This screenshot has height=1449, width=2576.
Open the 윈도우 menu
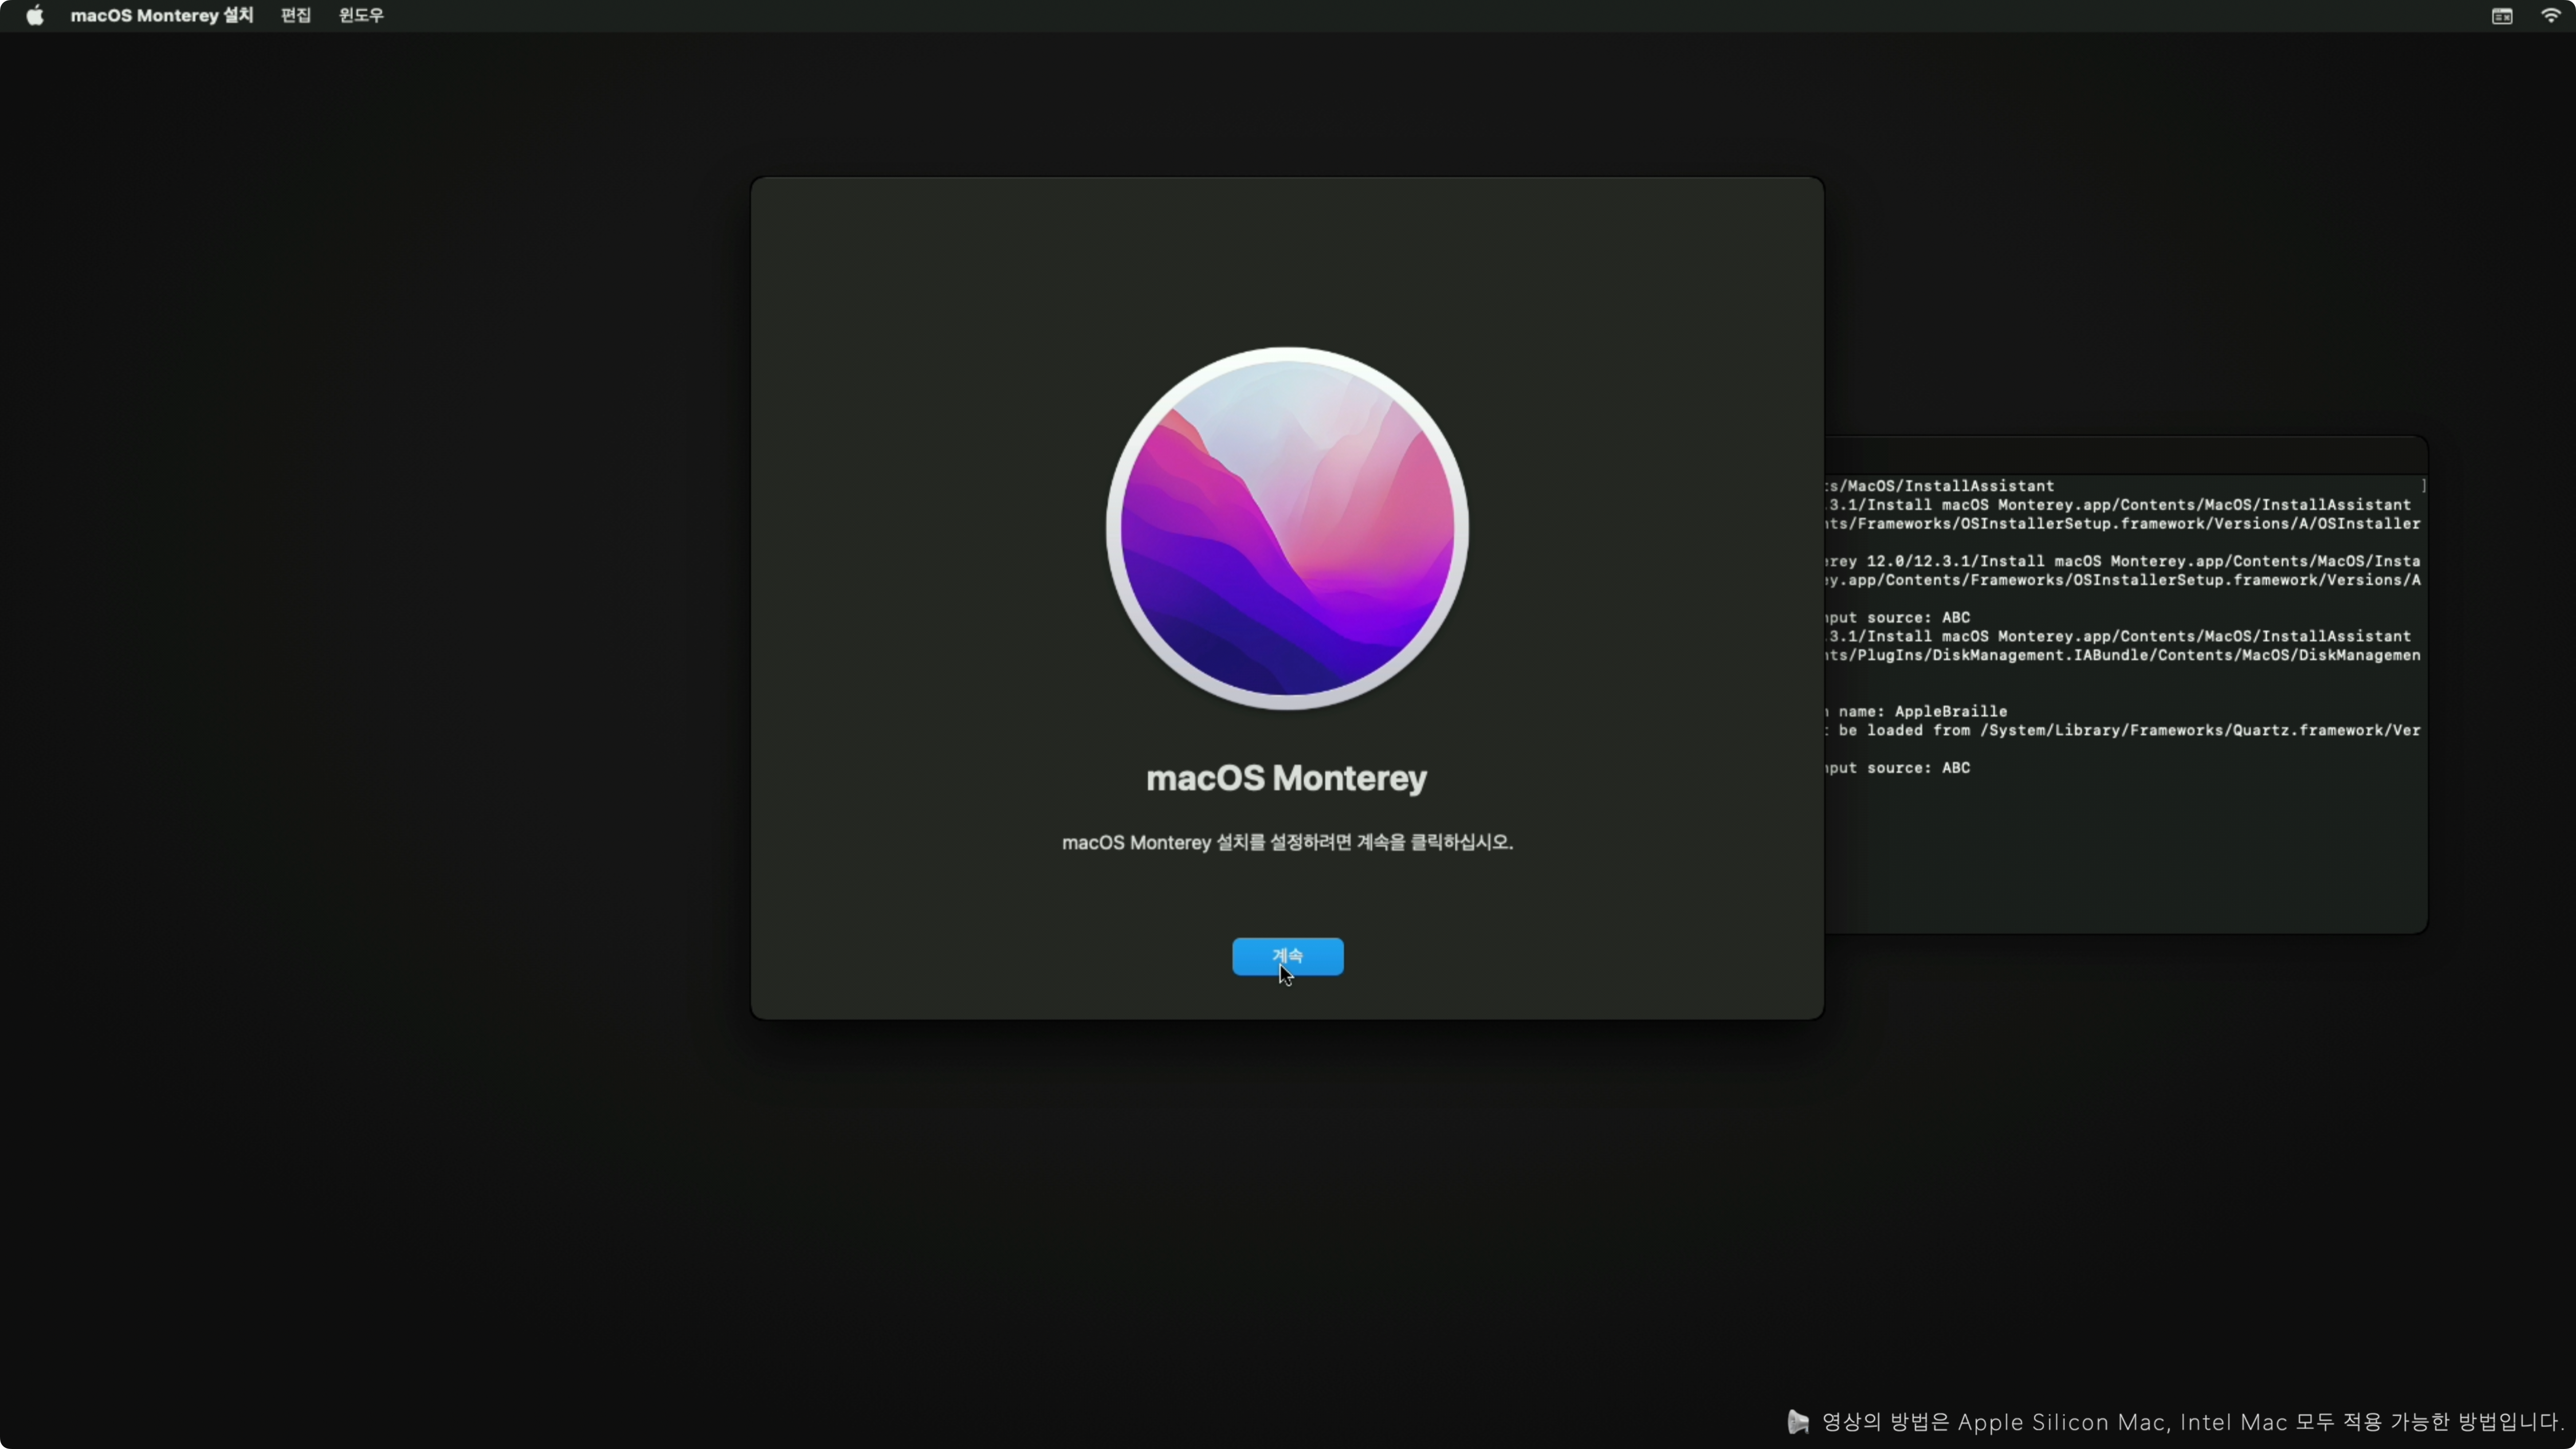pos(361,15)
